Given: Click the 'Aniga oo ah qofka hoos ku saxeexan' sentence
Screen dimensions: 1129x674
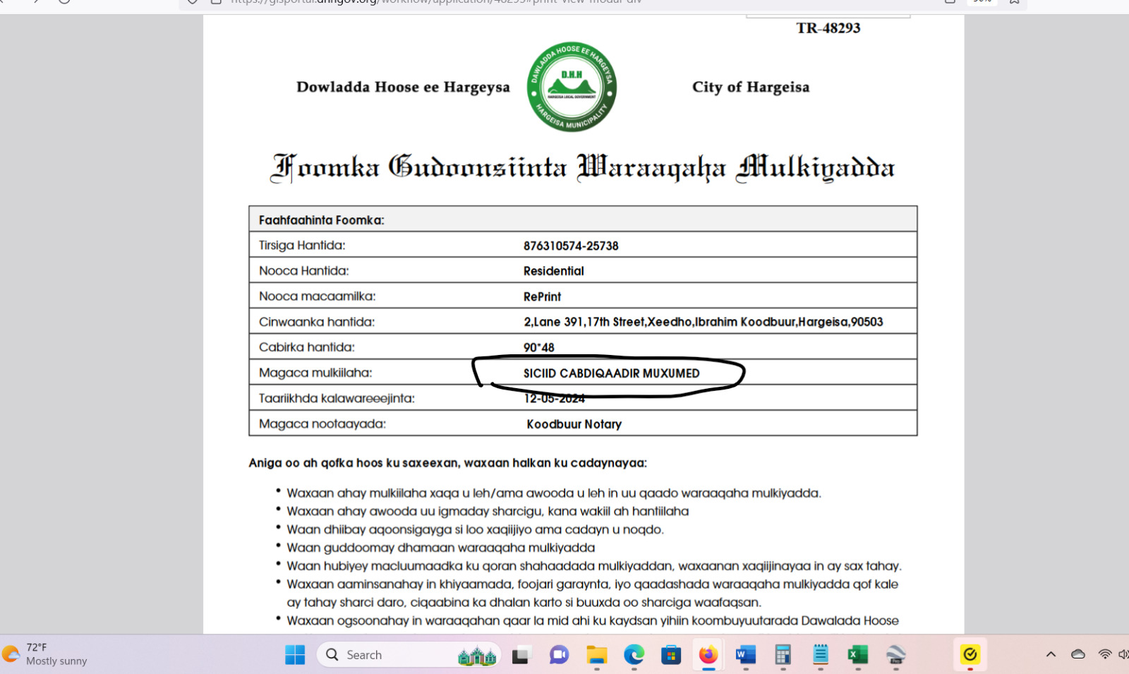Looking at the screenshot, I should click(448, 463).
